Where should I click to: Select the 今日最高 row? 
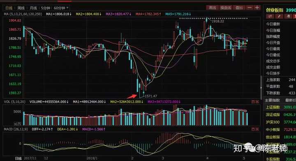tap(273, 49)
